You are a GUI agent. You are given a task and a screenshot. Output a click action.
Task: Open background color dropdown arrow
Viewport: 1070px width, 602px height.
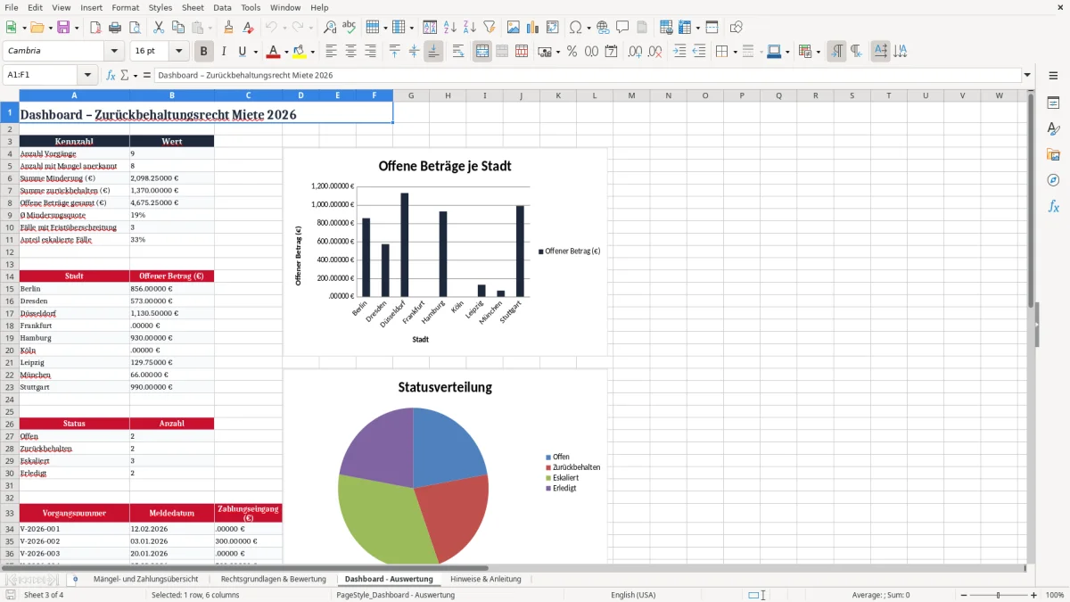click(312, 52)
